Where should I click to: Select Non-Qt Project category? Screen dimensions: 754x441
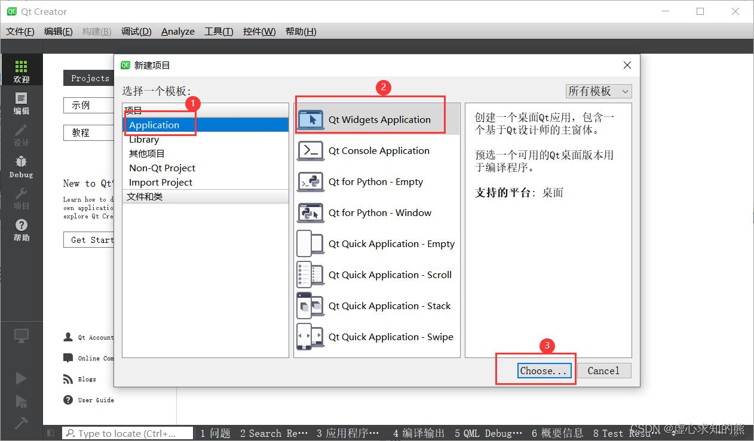pyautogui.click(x=206, y=168)
